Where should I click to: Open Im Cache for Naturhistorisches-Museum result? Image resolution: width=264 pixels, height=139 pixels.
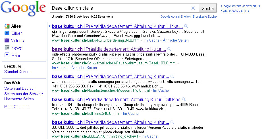pyautogui.click(x=161, y=90)
